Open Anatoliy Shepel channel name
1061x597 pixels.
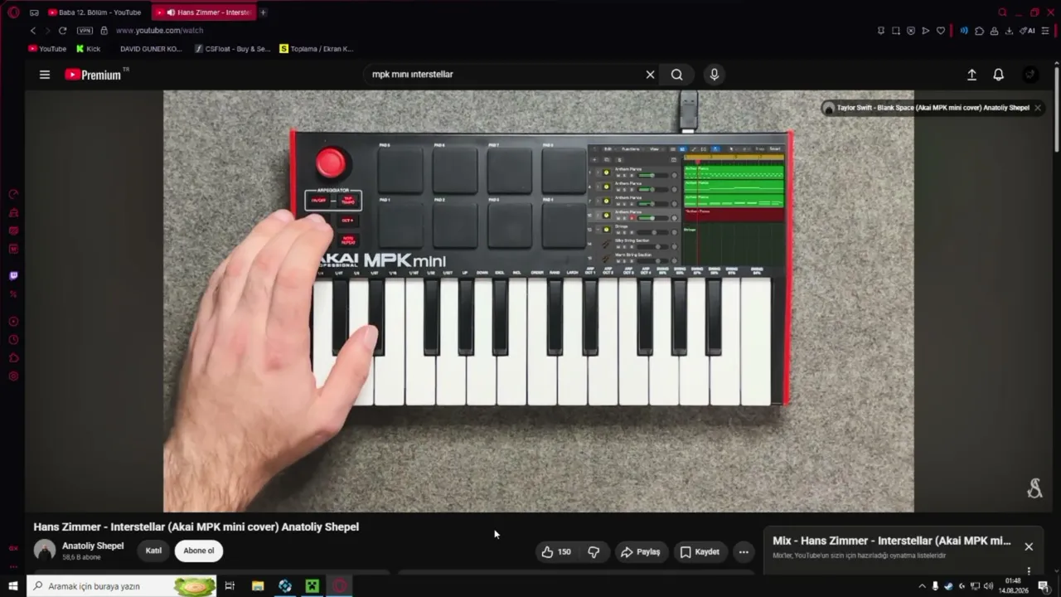93,546
